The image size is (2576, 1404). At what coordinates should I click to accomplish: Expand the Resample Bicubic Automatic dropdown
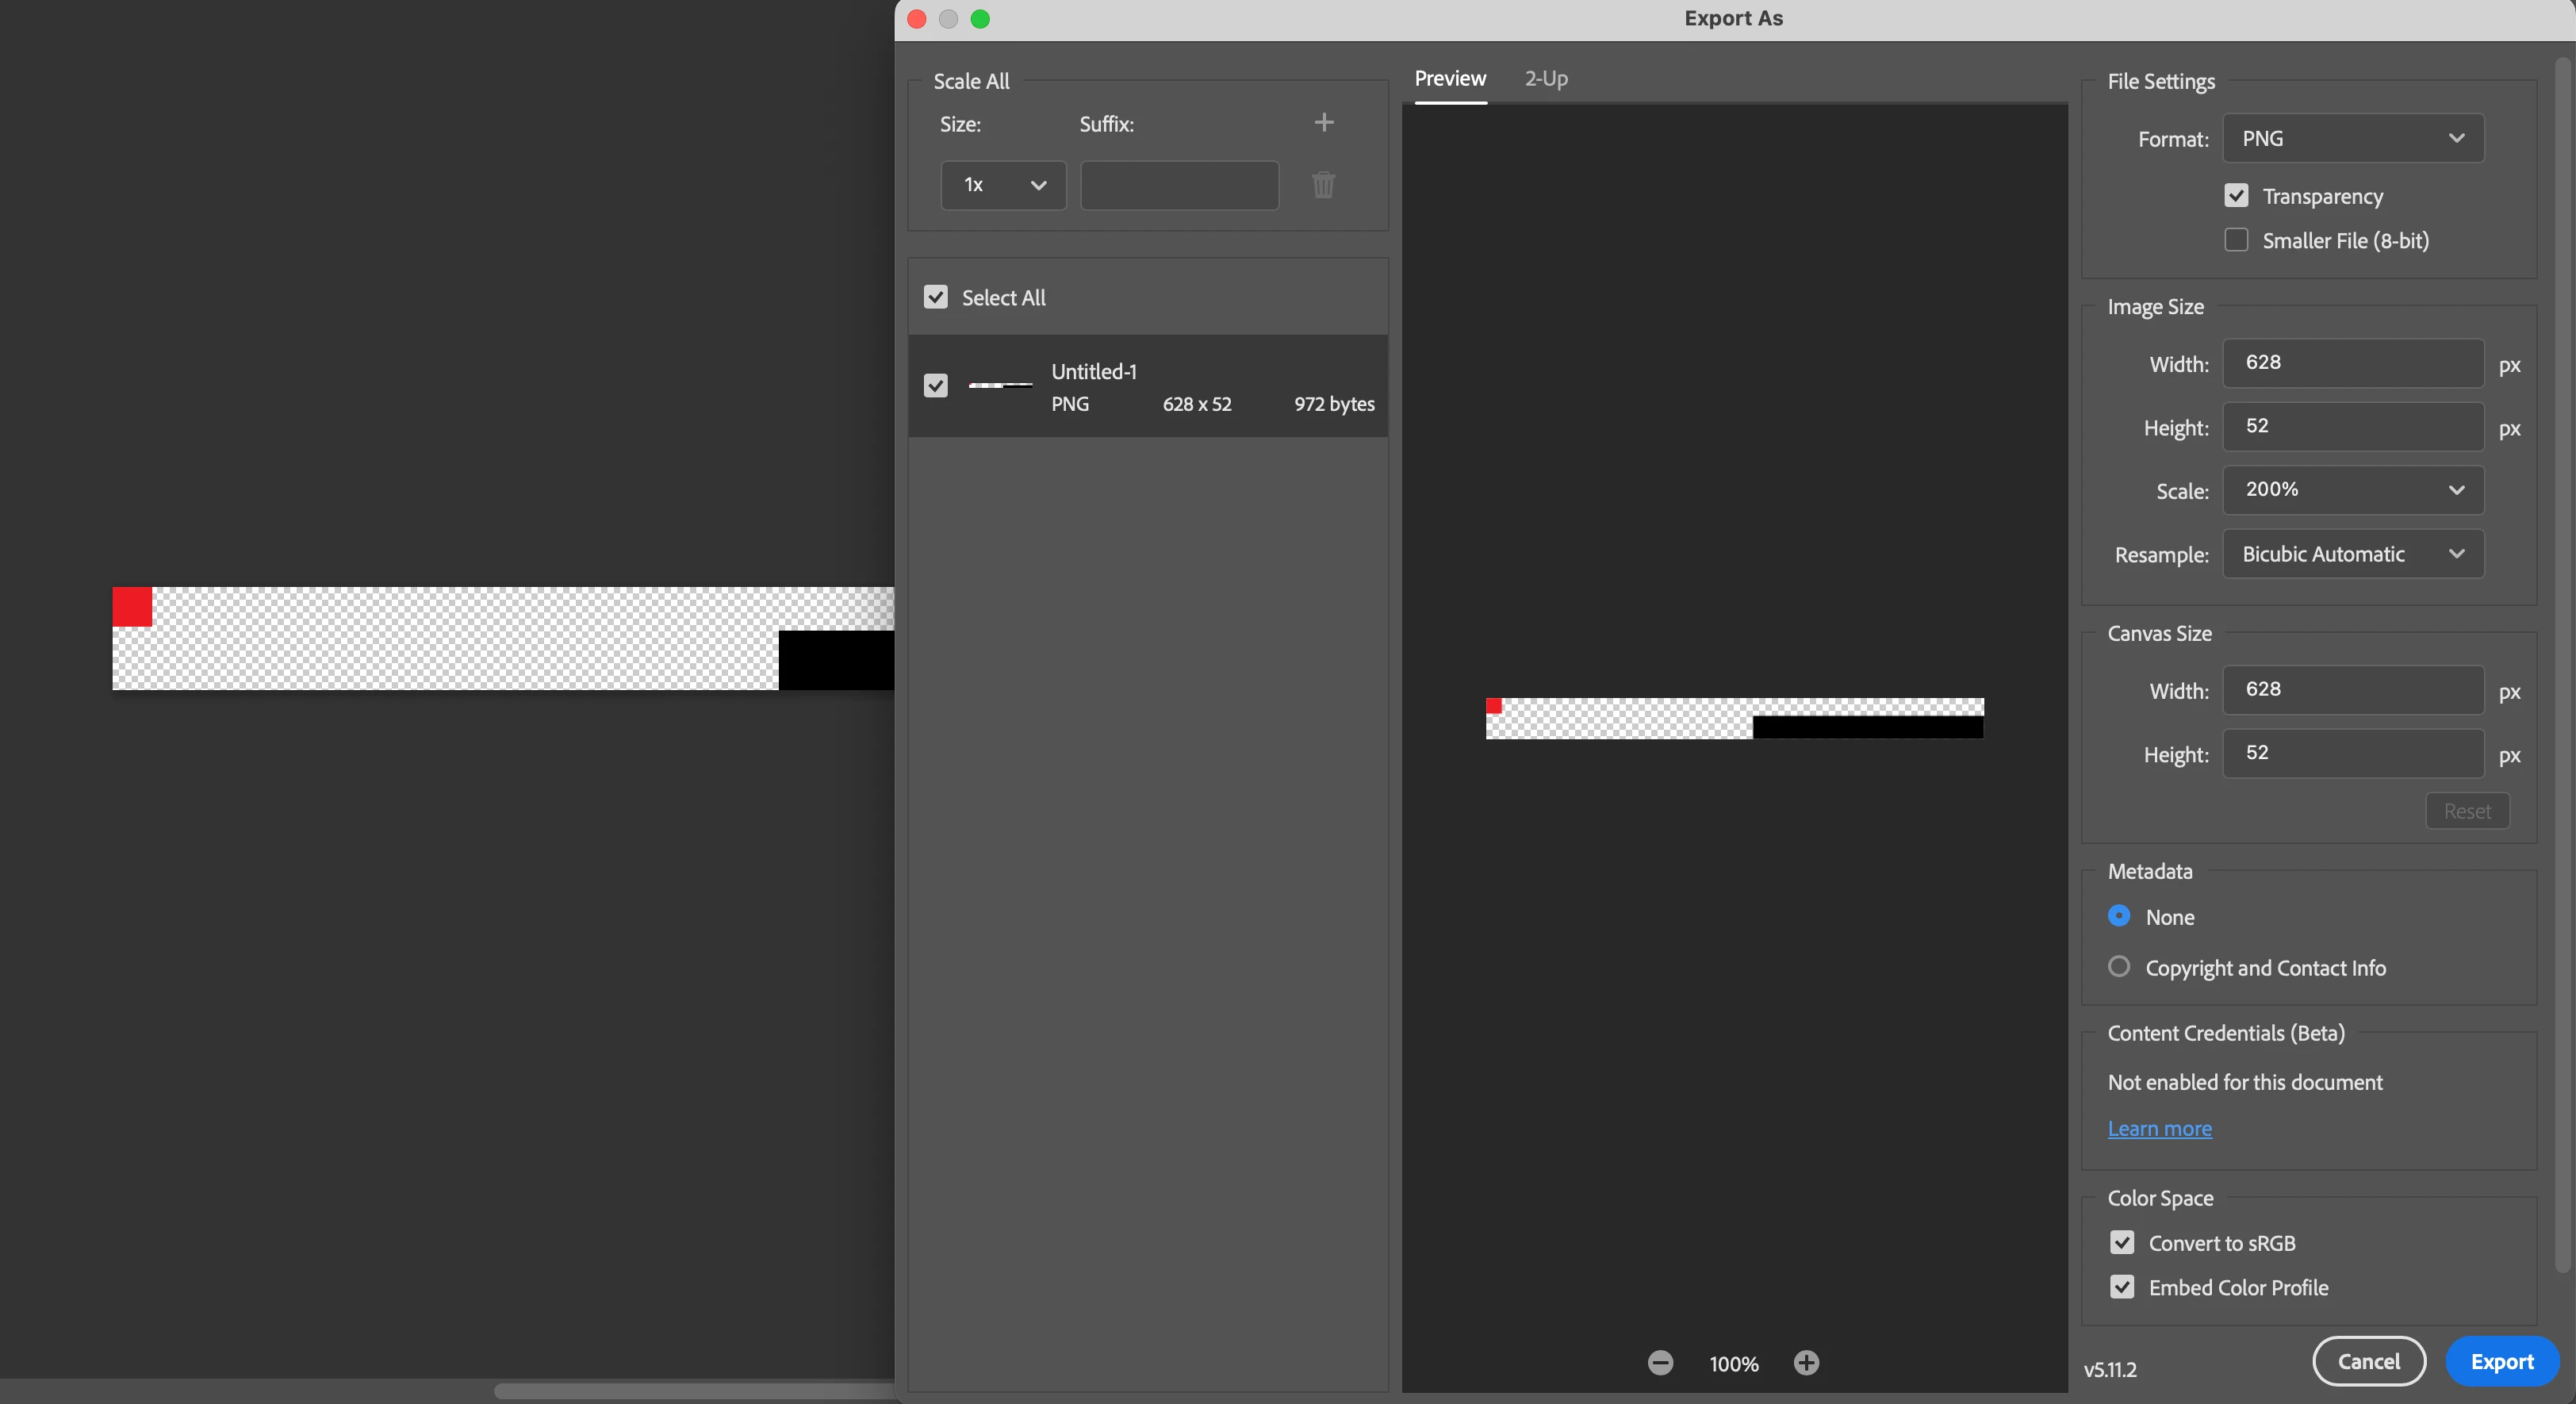[2352, 554]
